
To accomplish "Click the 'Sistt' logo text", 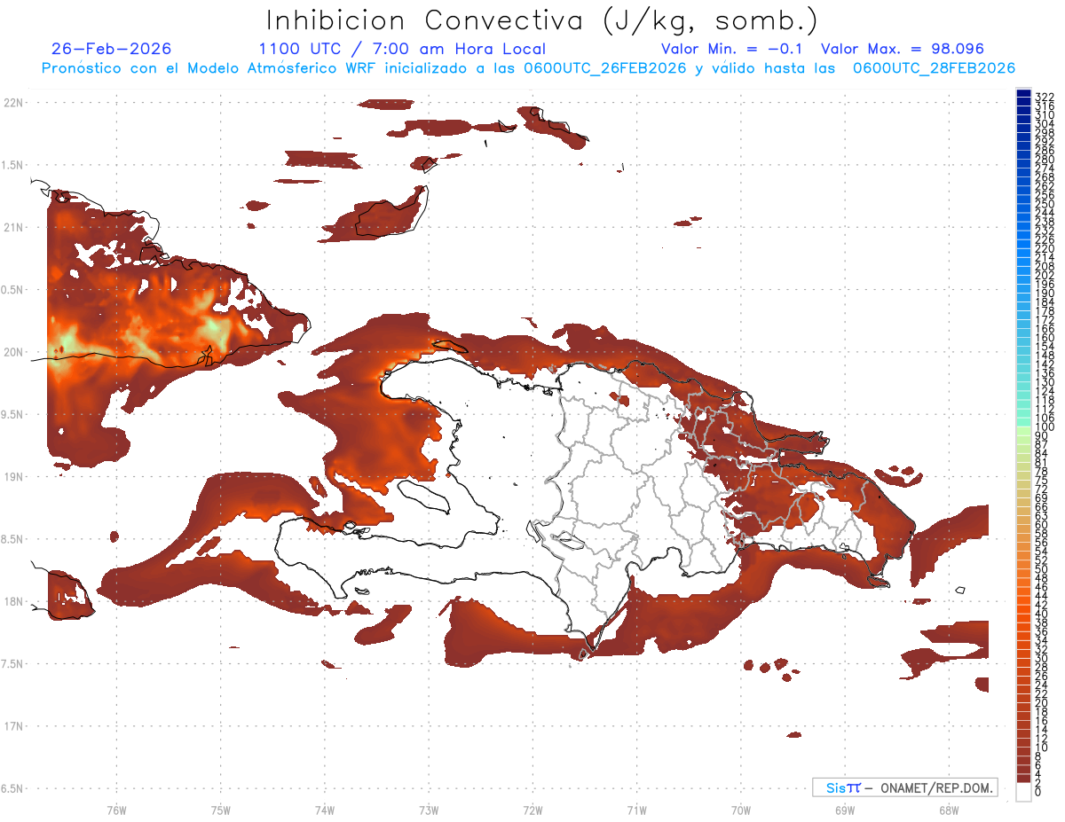I will coord(843,787).
